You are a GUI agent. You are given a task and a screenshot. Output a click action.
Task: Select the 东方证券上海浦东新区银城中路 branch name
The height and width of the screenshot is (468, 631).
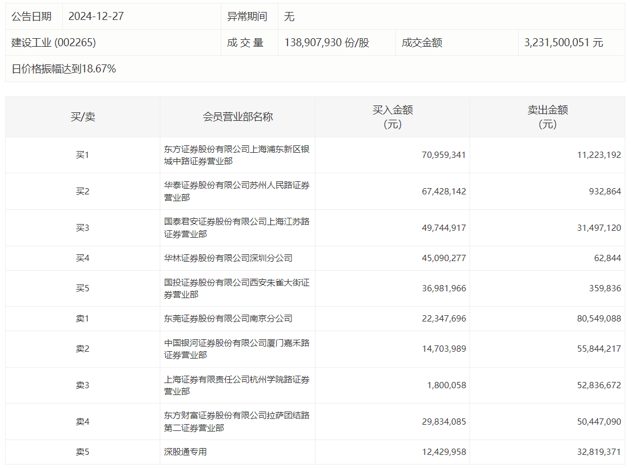[x=237, y=155]
